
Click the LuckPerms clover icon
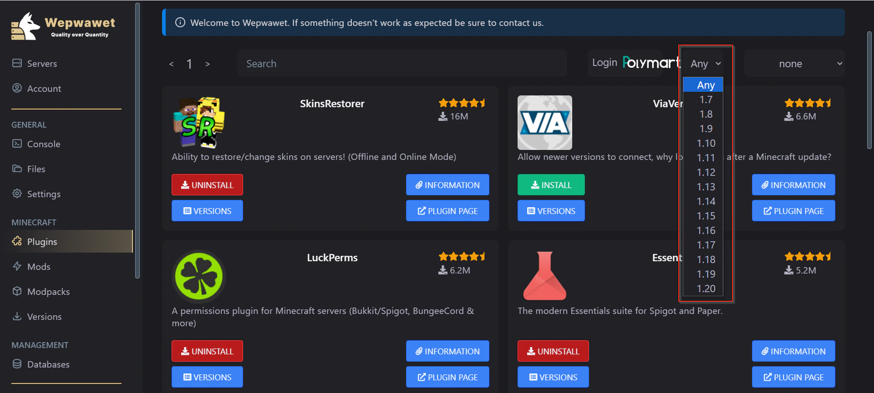[199, 277]
